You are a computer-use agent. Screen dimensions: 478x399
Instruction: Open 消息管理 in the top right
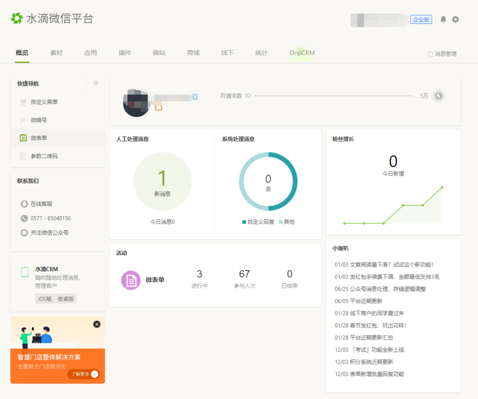pyautogui.click(x=442, y=54)
